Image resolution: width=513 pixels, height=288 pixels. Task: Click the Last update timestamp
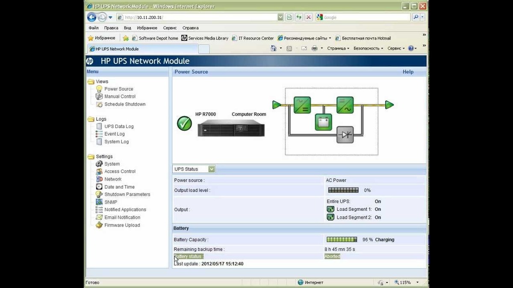[222, 264]
